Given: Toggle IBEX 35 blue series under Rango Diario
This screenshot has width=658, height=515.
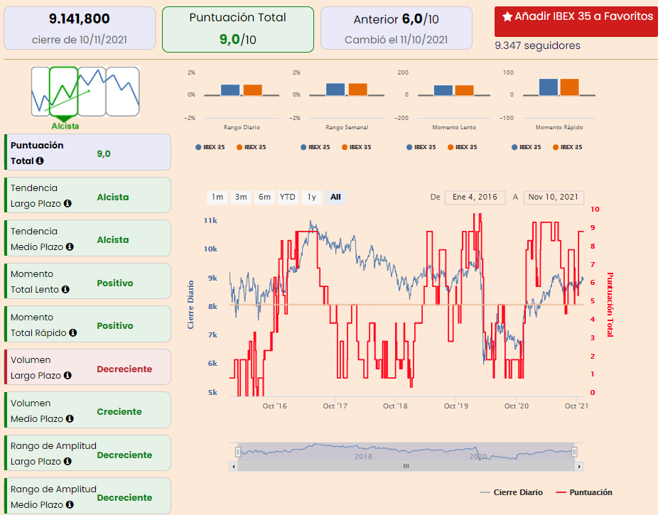Looking at the screenshot, I should click(210, 147).
